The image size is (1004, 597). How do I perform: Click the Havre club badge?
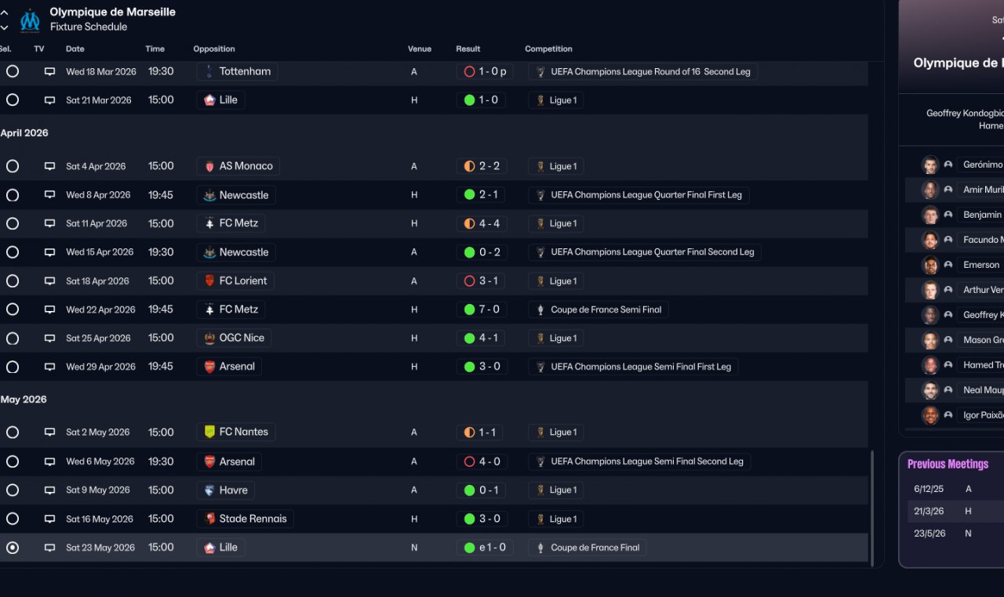tap(209, 490)
